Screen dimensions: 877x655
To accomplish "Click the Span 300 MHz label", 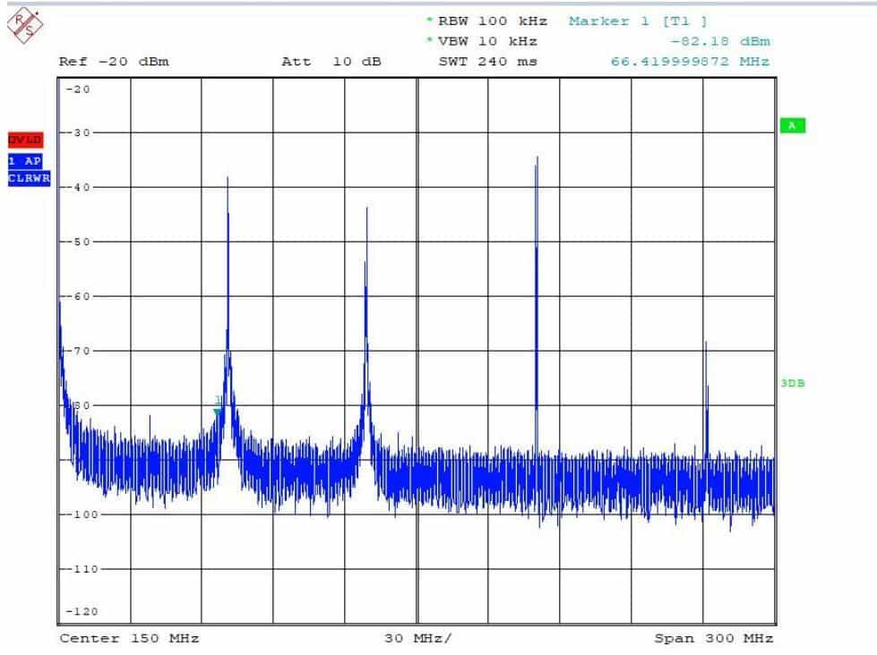I will tap(713, 638).
